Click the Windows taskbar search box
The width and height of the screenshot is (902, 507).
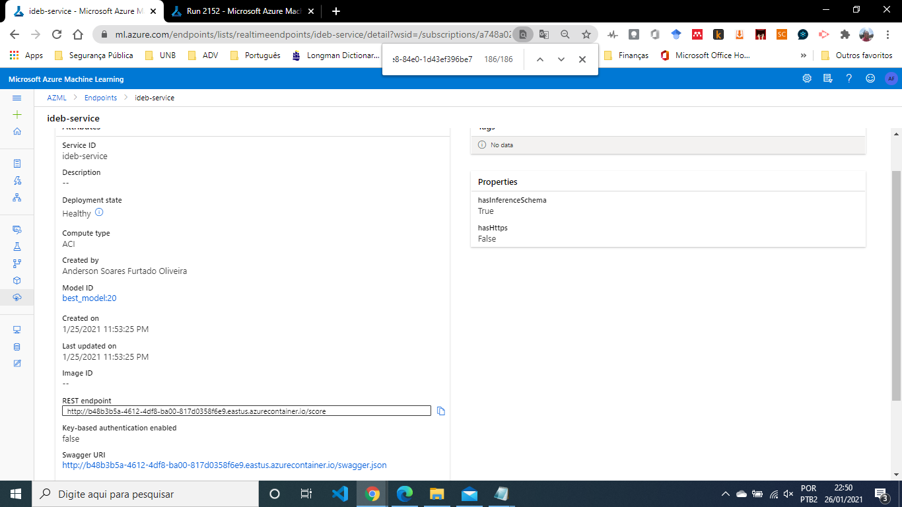point(145,494)
